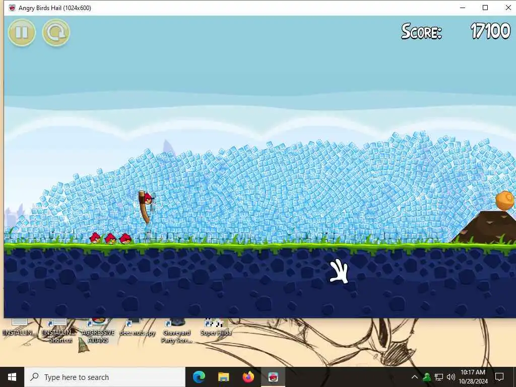The image size is (516, 387).
Task: Open the volume control tray icon
Action: point(451,377)
